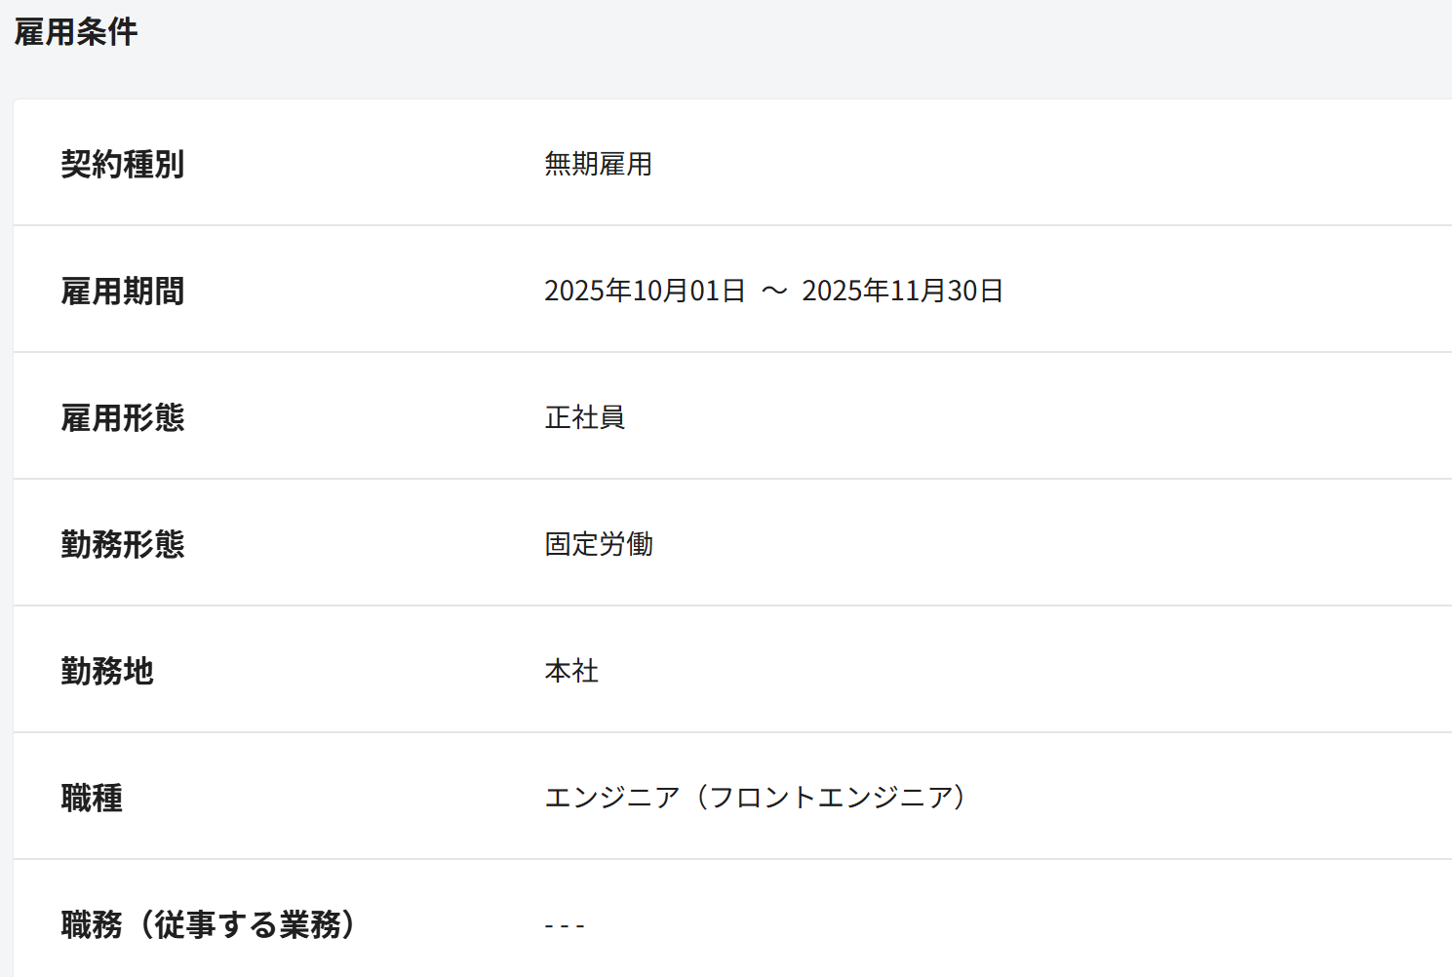This screenshot has height=977, width=1452.
Task: Click the --- placeholder in the 職務 row
Action: [565, 925]
